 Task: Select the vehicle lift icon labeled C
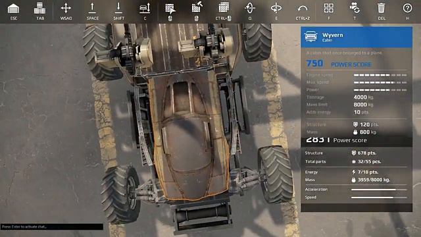tap(145, 8)
